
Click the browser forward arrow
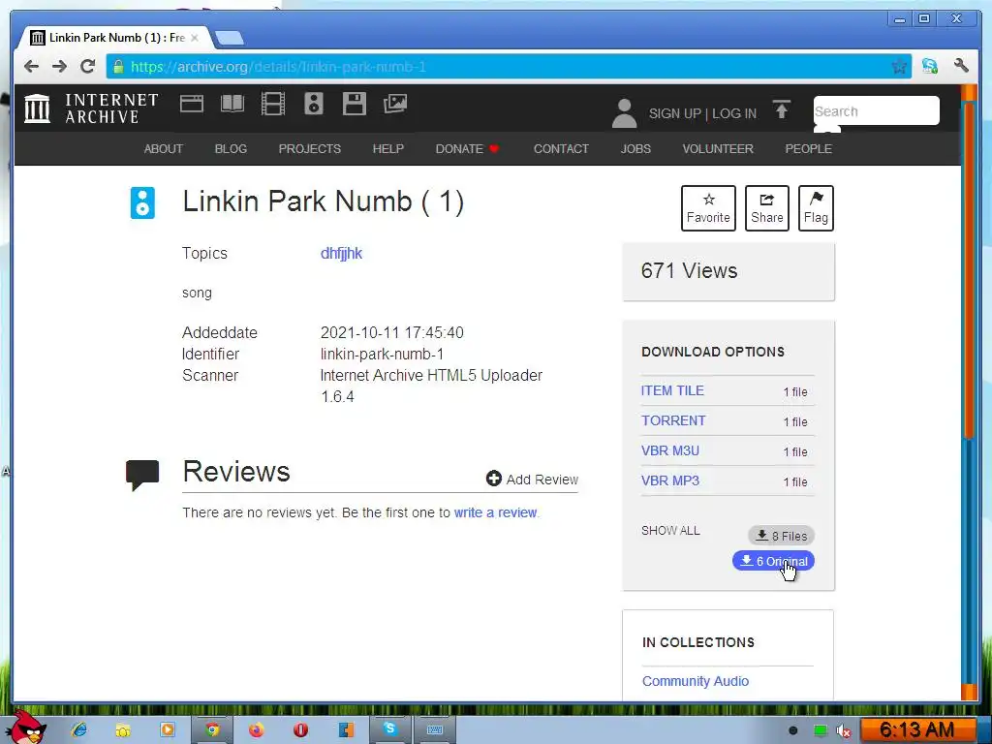click(x=59, y=67)
